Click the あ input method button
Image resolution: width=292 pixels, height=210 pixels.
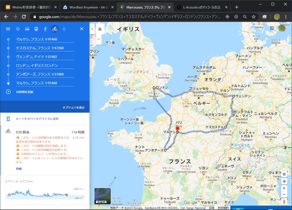point(100,29)
